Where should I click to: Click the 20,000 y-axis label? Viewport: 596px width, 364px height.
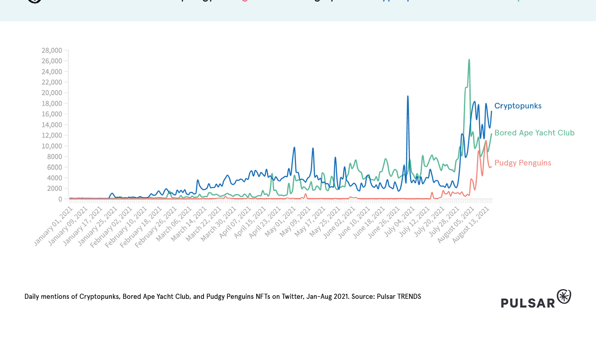[52, 93]
